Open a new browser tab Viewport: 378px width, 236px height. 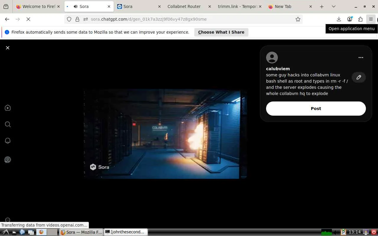322,6
